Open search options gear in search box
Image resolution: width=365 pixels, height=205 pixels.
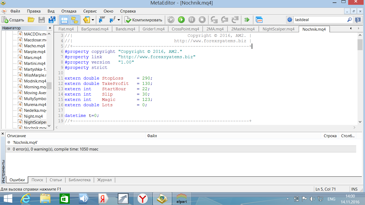290,20
